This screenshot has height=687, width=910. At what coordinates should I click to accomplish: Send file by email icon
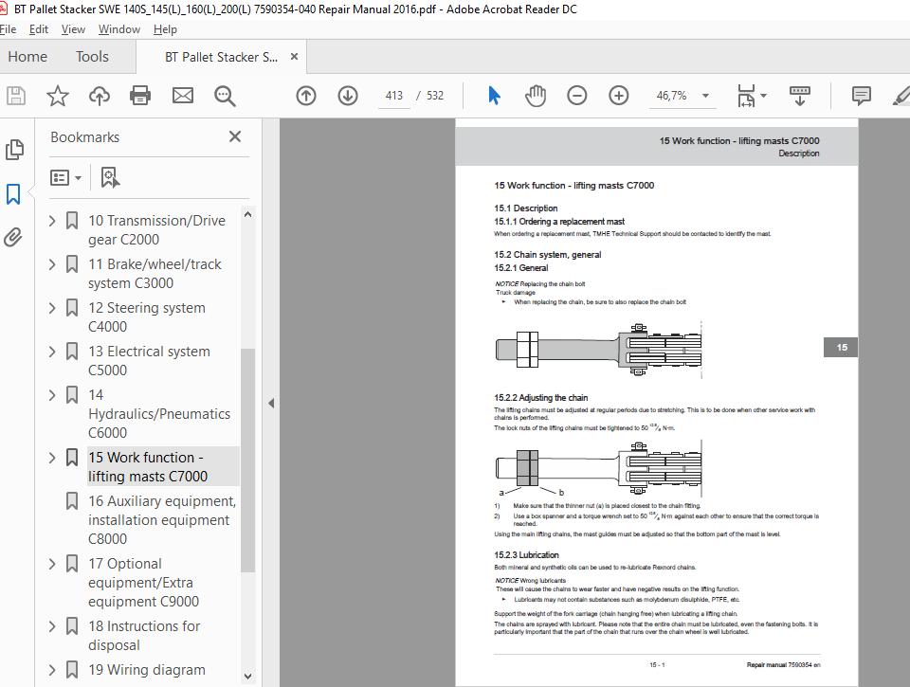183,96
